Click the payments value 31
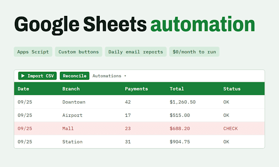 128,142
